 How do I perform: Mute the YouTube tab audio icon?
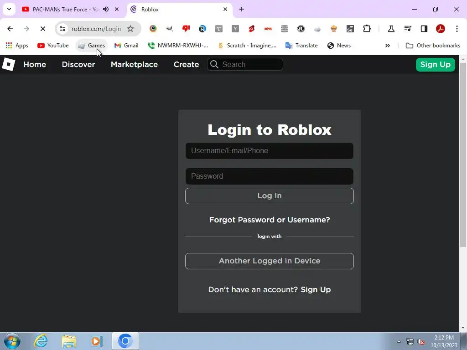pos(106,9)
